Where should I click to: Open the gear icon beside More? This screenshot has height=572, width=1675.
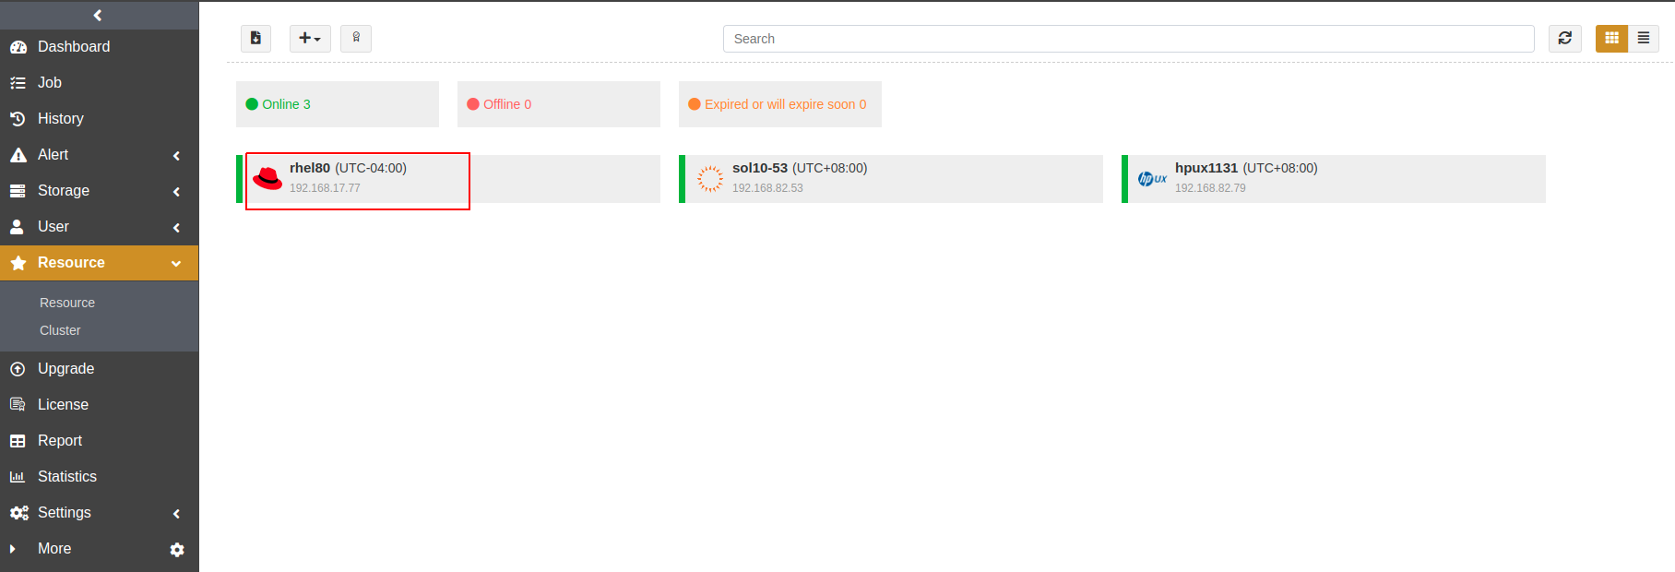click(177, 550)
